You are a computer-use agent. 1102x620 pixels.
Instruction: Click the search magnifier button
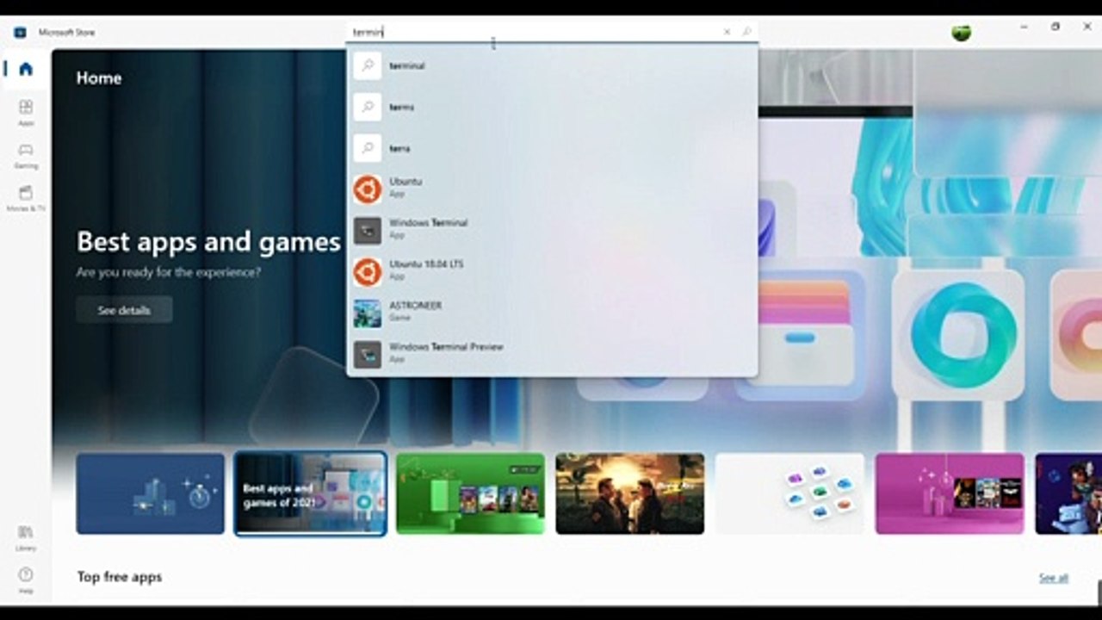click(x=746, y=32)
